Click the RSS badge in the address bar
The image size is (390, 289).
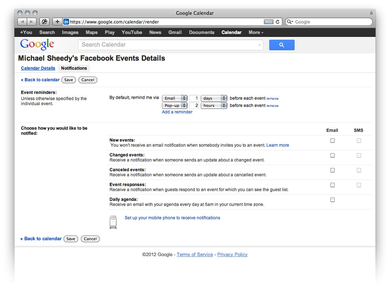[x=269, y=22]
